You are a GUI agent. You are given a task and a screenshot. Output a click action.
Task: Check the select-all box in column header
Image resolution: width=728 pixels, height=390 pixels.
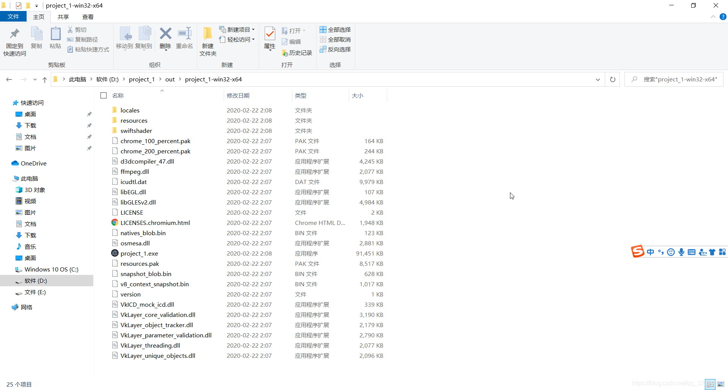coord(103,95)
